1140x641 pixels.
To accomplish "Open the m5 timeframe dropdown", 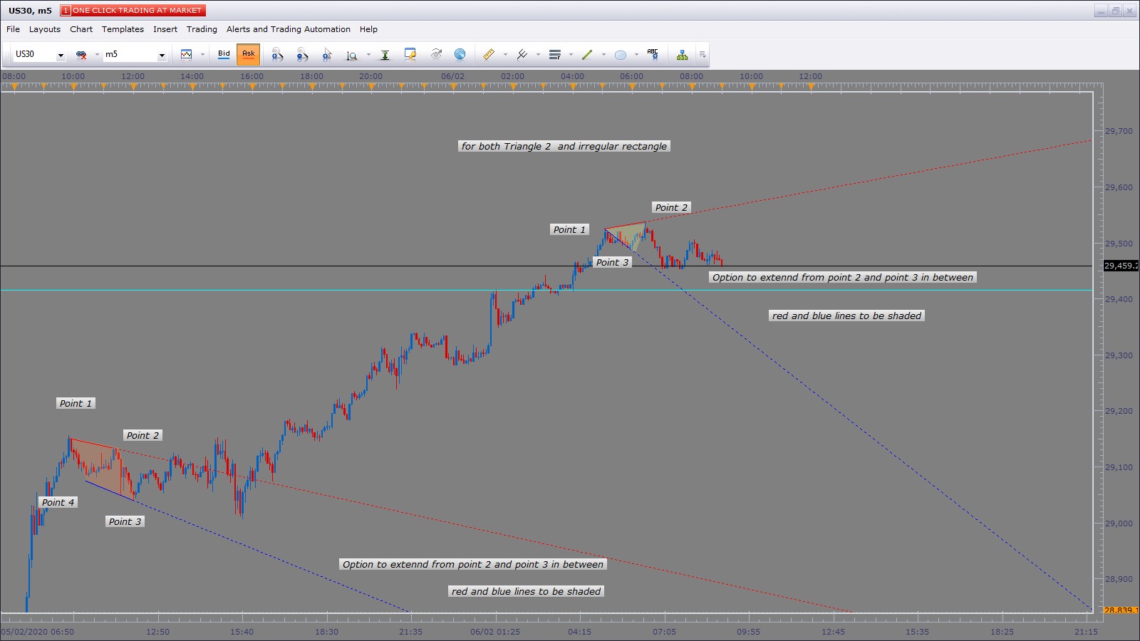I will tap(162, 55).
